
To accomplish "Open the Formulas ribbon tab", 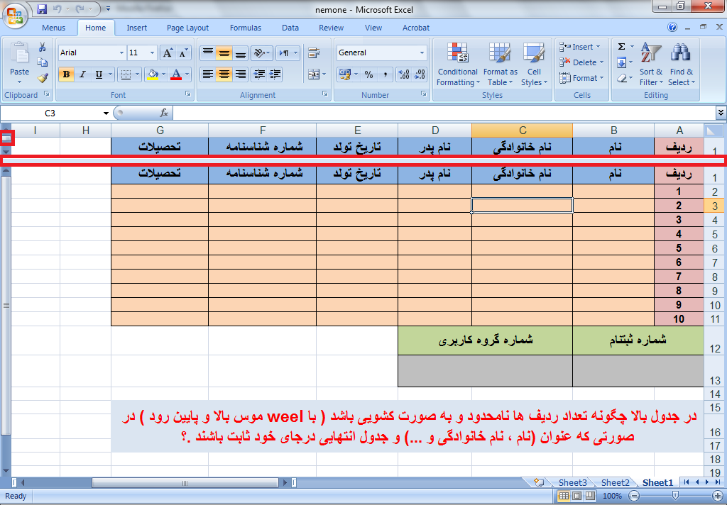I will pos(246,28).
